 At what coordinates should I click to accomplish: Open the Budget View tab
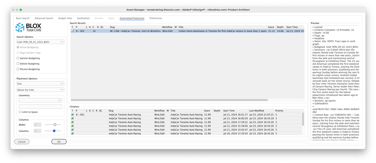point(65,18)
